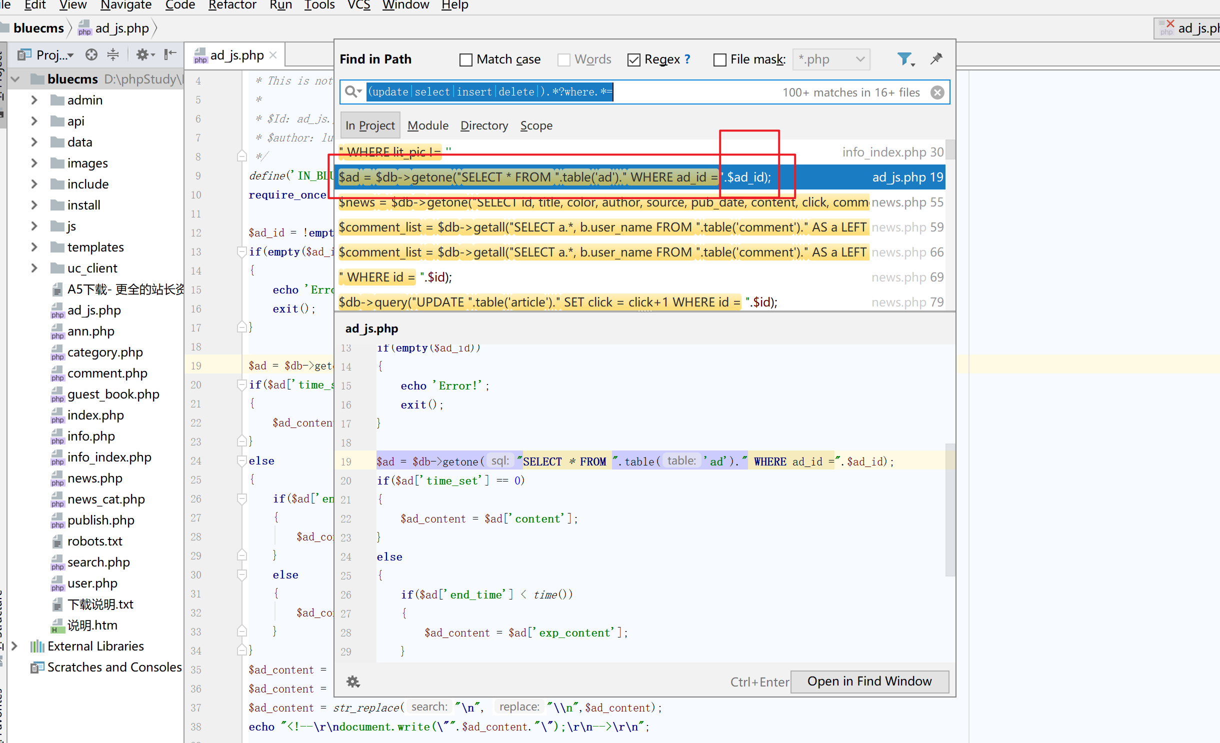Switch to the Directory scope tab
Screen dimensions: 1220x743
coord(484,125)
